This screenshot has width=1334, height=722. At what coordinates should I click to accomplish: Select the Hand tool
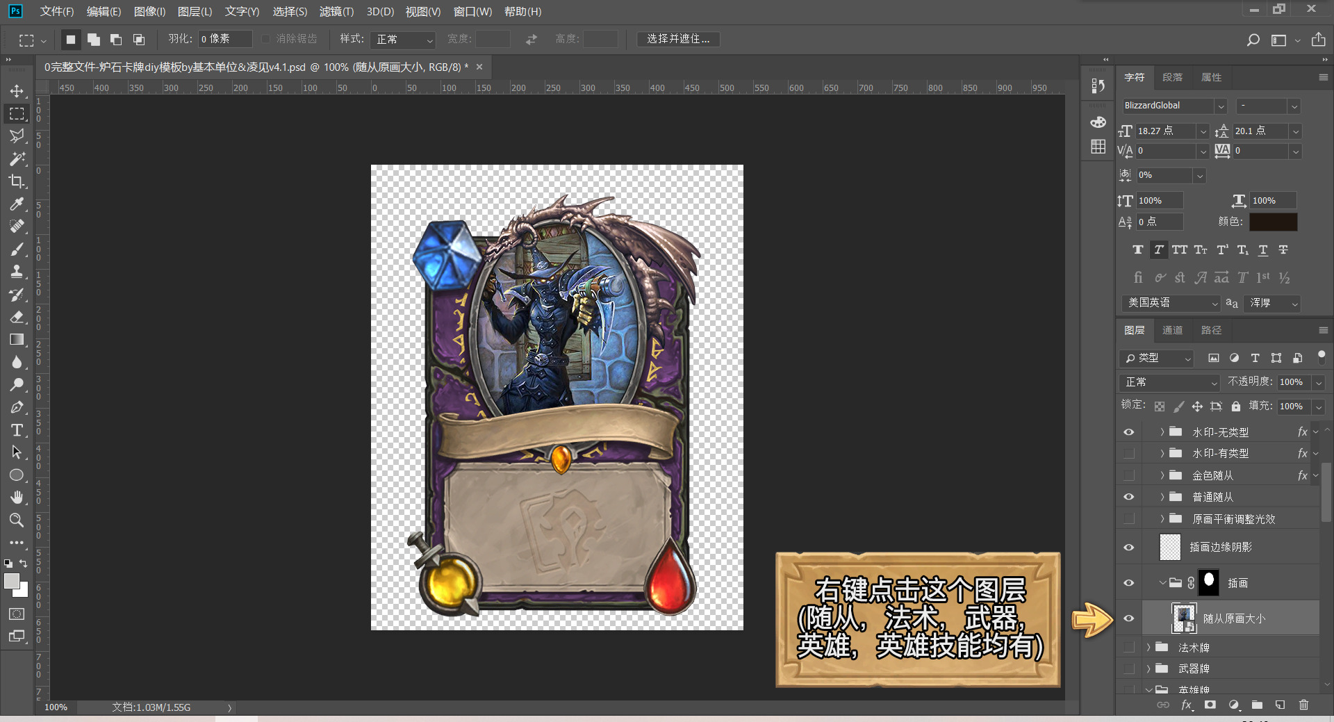click(17, 498)
